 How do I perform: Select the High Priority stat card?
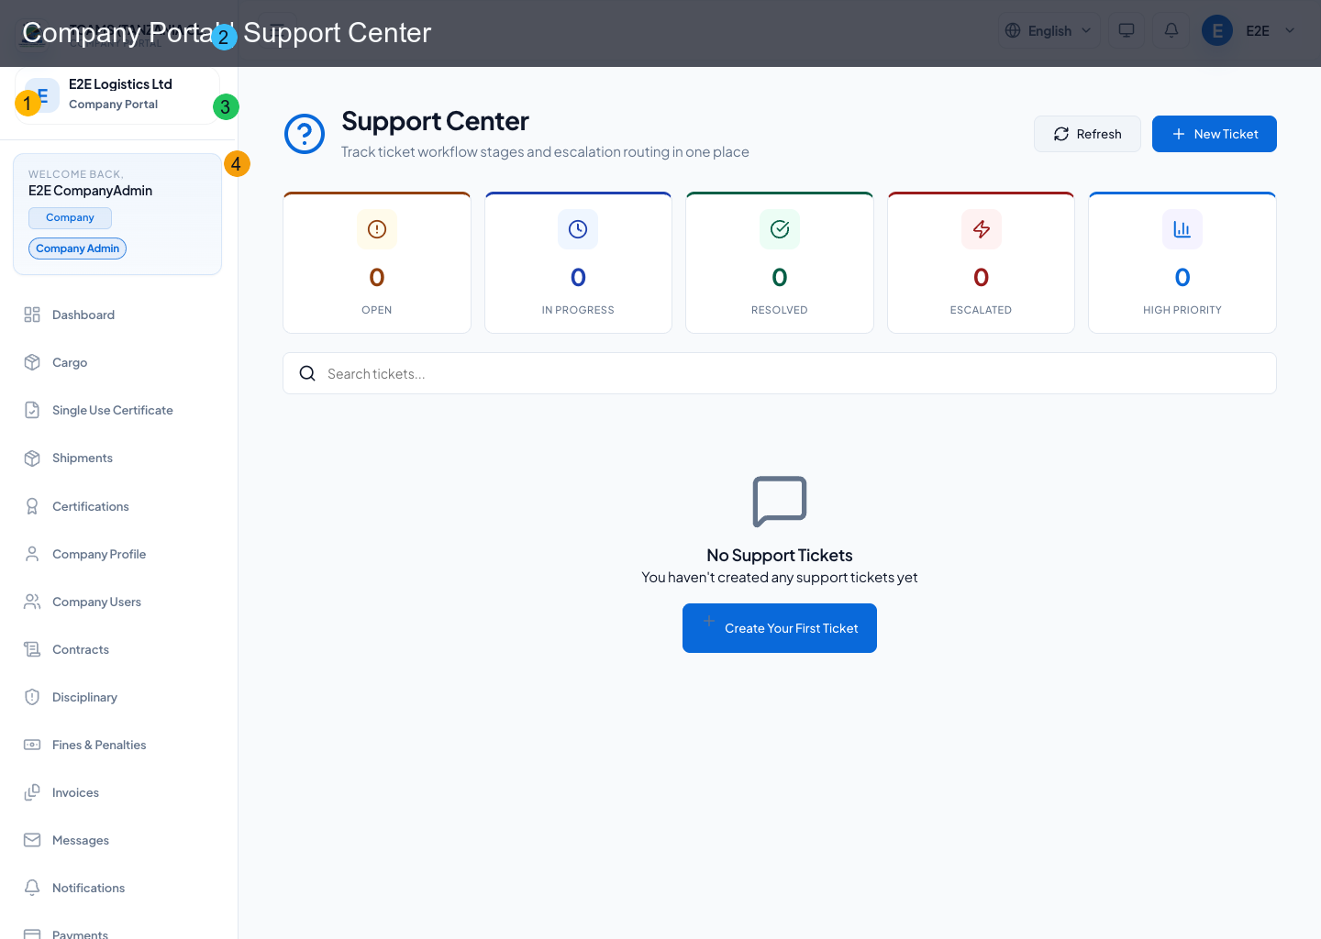click(1182, 262)
